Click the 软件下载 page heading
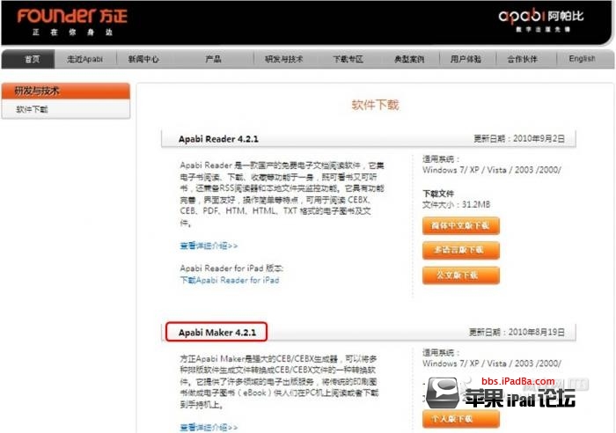The height and width of the screenshot is (433, 616). click(x=375, y=106)
